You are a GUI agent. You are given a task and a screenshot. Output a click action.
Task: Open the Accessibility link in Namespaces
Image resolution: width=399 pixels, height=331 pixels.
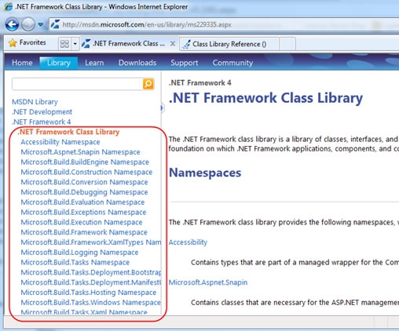(188, 242)
